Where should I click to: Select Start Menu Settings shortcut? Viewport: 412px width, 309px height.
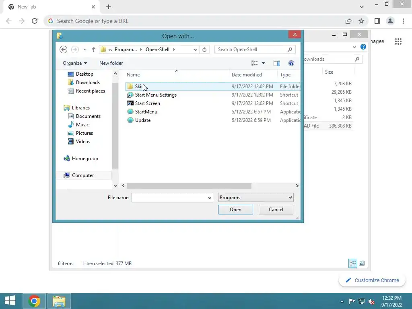tap(156, 95)
